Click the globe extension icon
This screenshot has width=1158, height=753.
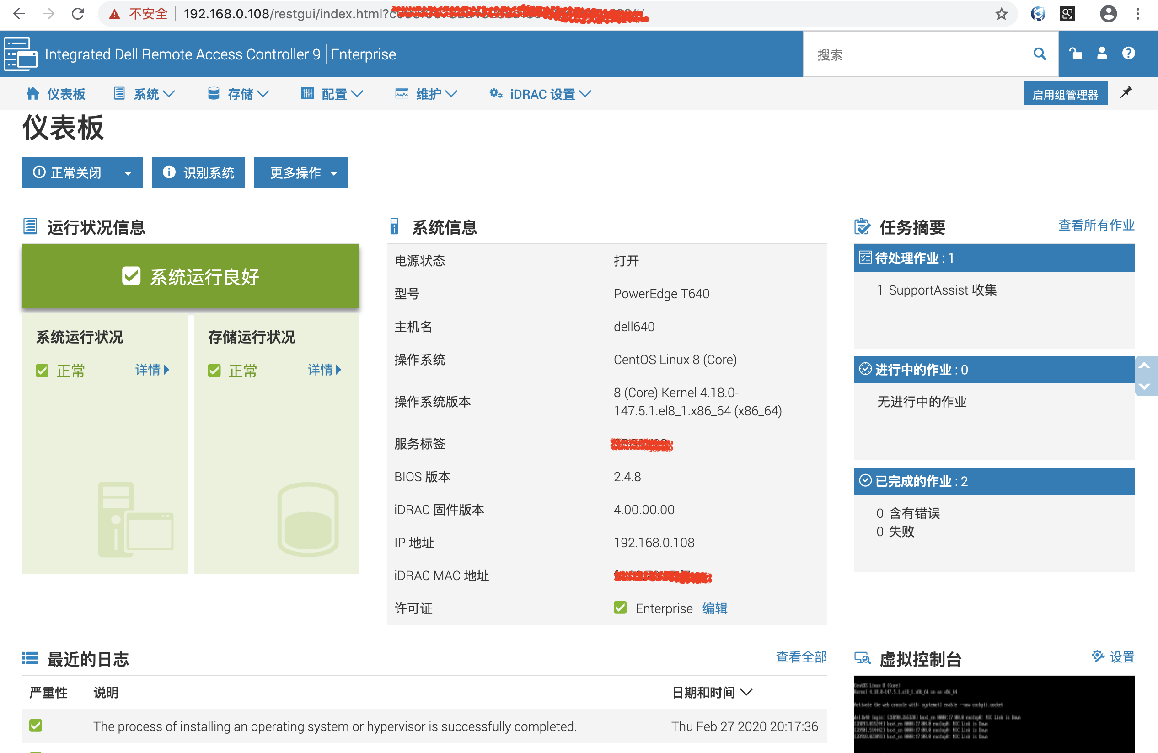coord(1037,14)
